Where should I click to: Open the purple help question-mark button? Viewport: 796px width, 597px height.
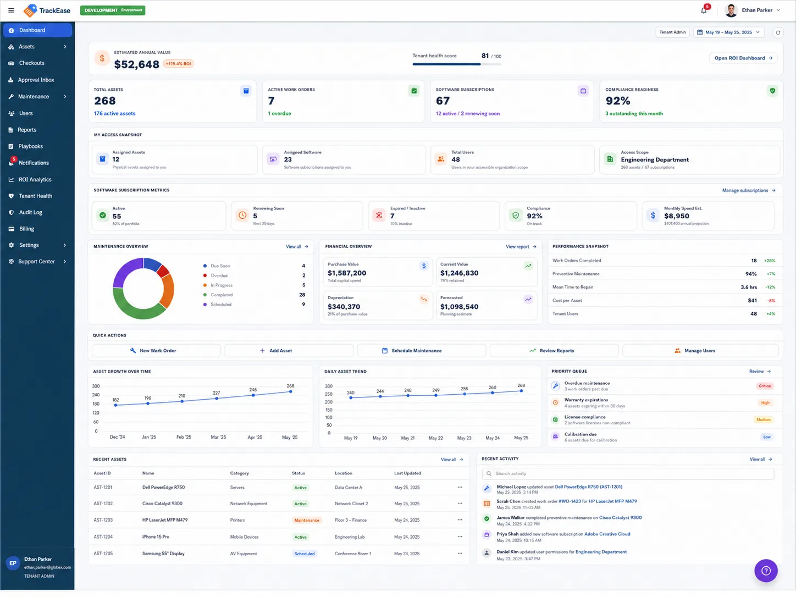point(766,571)
